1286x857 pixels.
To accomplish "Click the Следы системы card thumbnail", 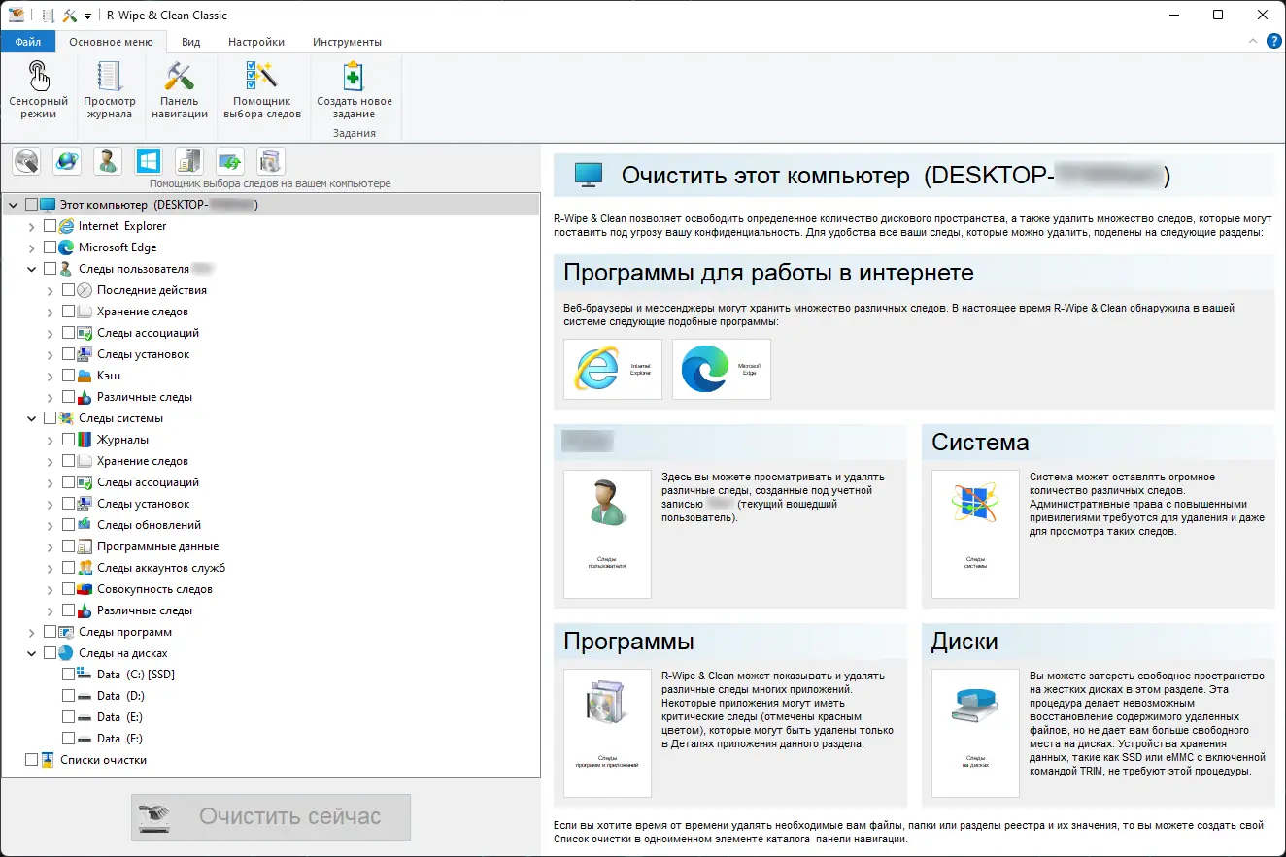I will [x=974, y=534].
